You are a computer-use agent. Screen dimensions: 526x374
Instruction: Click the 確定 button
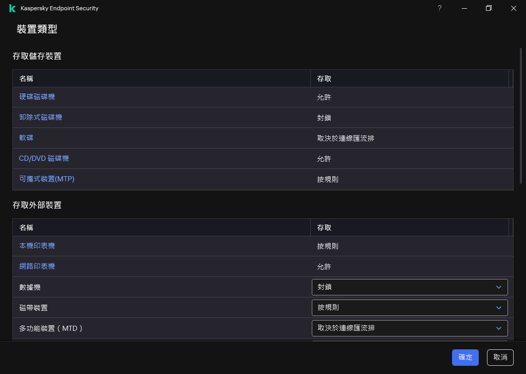pyautogui.click(x=465, y=358)
